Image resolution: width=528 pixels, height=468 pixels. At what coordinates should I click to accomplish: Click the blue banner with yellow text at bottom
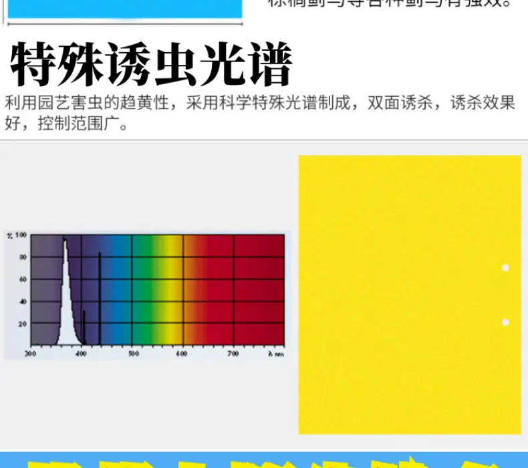264,460
